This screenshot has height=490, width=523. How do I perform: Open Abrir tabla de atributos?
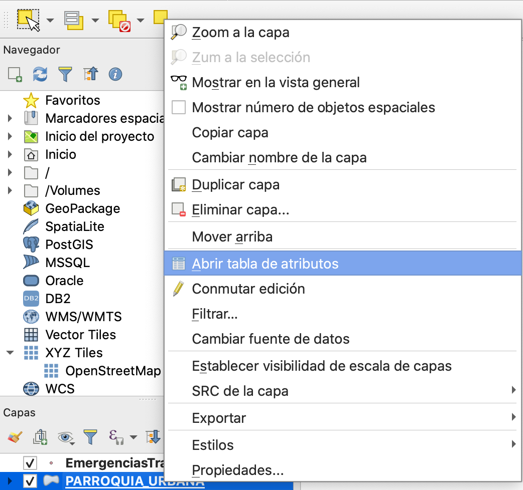[x=265, y=264]
